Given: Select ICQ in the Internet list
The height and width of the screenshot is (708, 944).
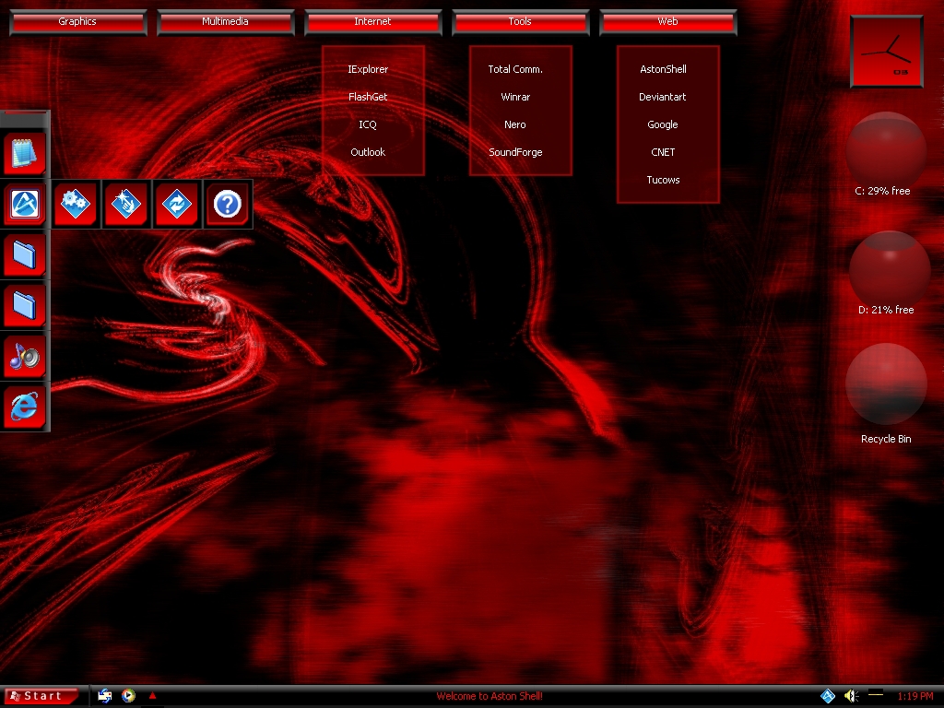Looking at the screenshot, I should pos(368,124).
